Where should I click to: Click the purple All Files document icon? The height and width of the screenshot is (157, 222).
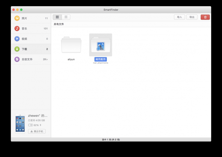tap(17, 59)
